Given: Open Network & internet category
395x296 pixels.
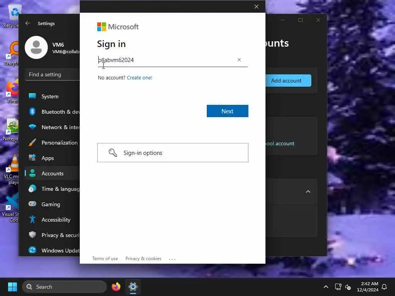Looking at the screenshot, I should click(x=52, y=127).
